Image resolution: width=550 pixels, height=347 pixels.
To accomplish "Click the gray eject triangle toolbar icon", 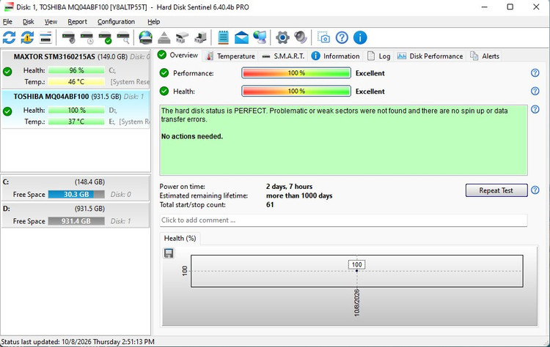I will pos(164,37).
